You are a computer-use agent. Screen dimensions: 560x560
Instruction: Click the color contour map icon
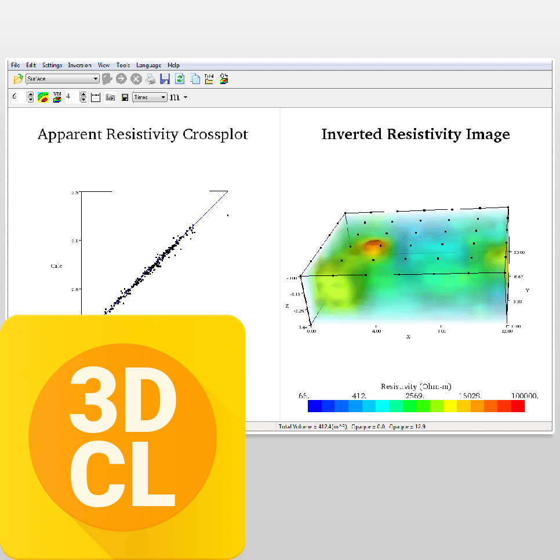42,97
